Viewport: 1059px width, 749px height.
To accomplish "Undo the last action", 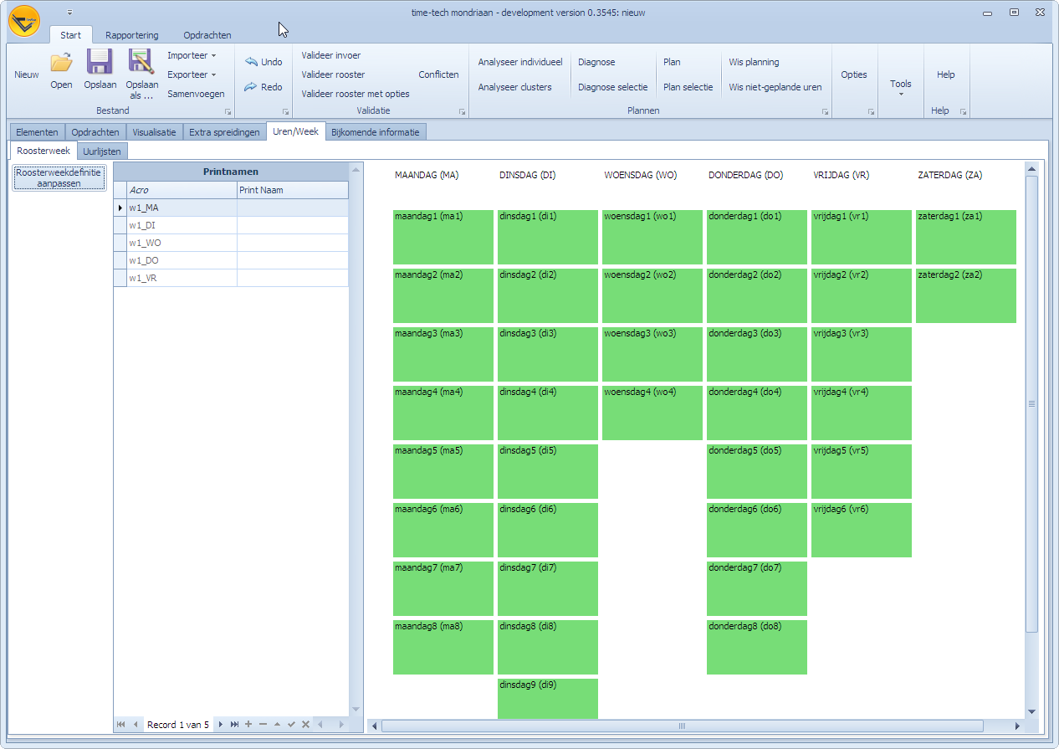I will [263, 62].
